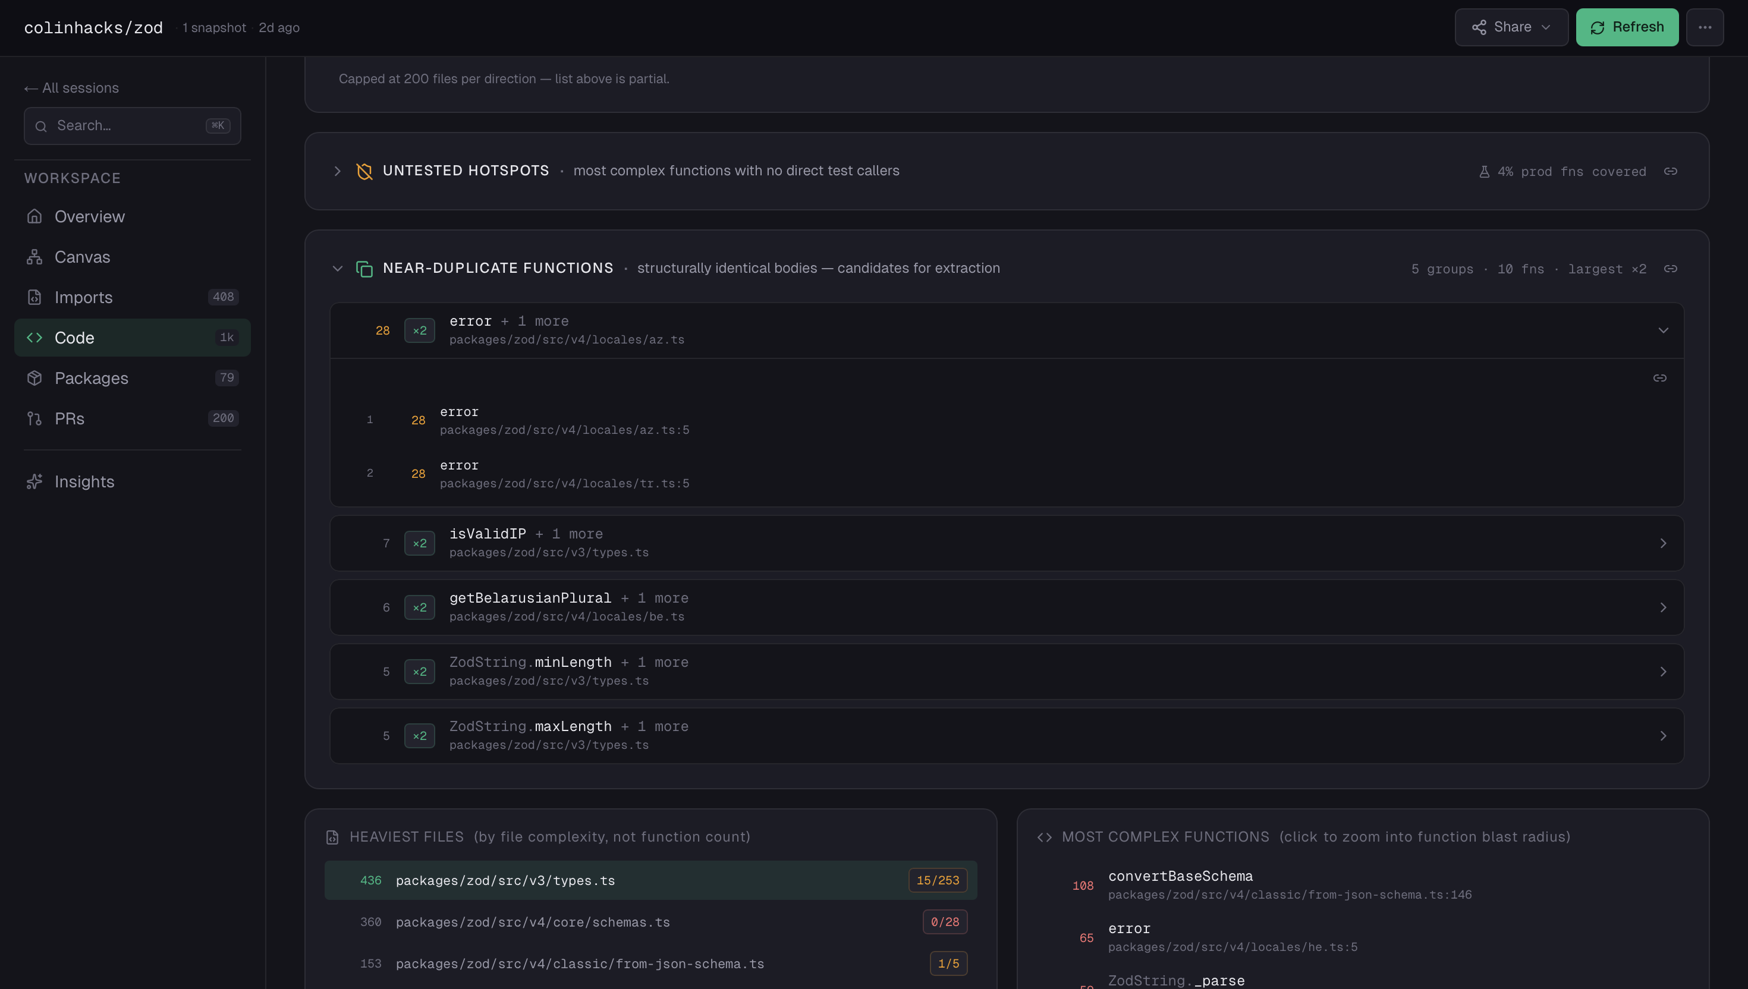Expand the ZodString.maxLength duplicate group
1748x989 pixels.
(1006, 736)
